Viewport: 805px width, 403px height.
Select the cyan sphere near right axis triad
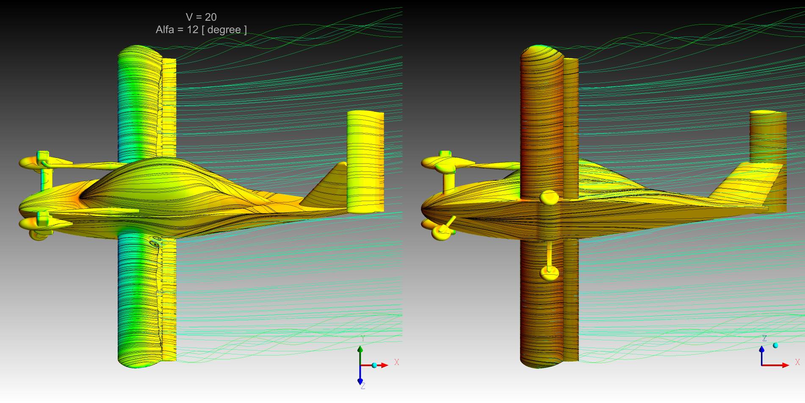point(775,345)
